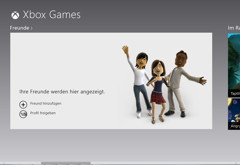
Task: Click the Xbox logo icon
Action: pyautogui.click(x=15, y=15)
